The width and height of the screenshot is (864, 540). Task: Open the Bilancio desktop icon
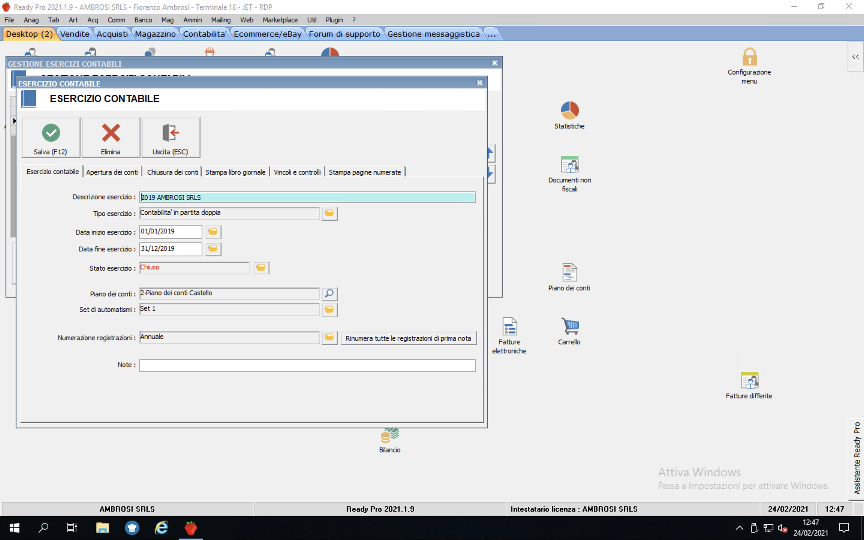(389, 441)
